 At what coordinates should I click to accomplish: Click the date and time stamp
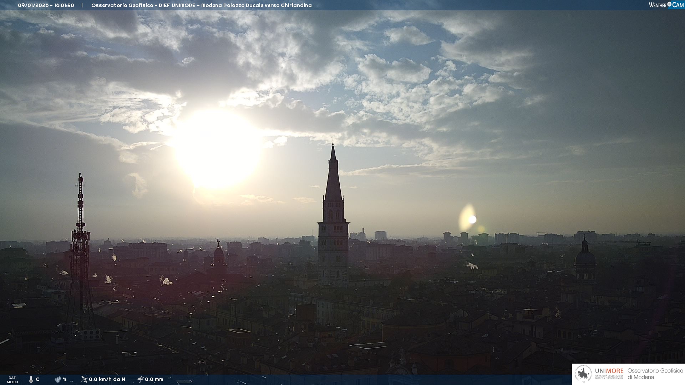[x=46, y=5]
